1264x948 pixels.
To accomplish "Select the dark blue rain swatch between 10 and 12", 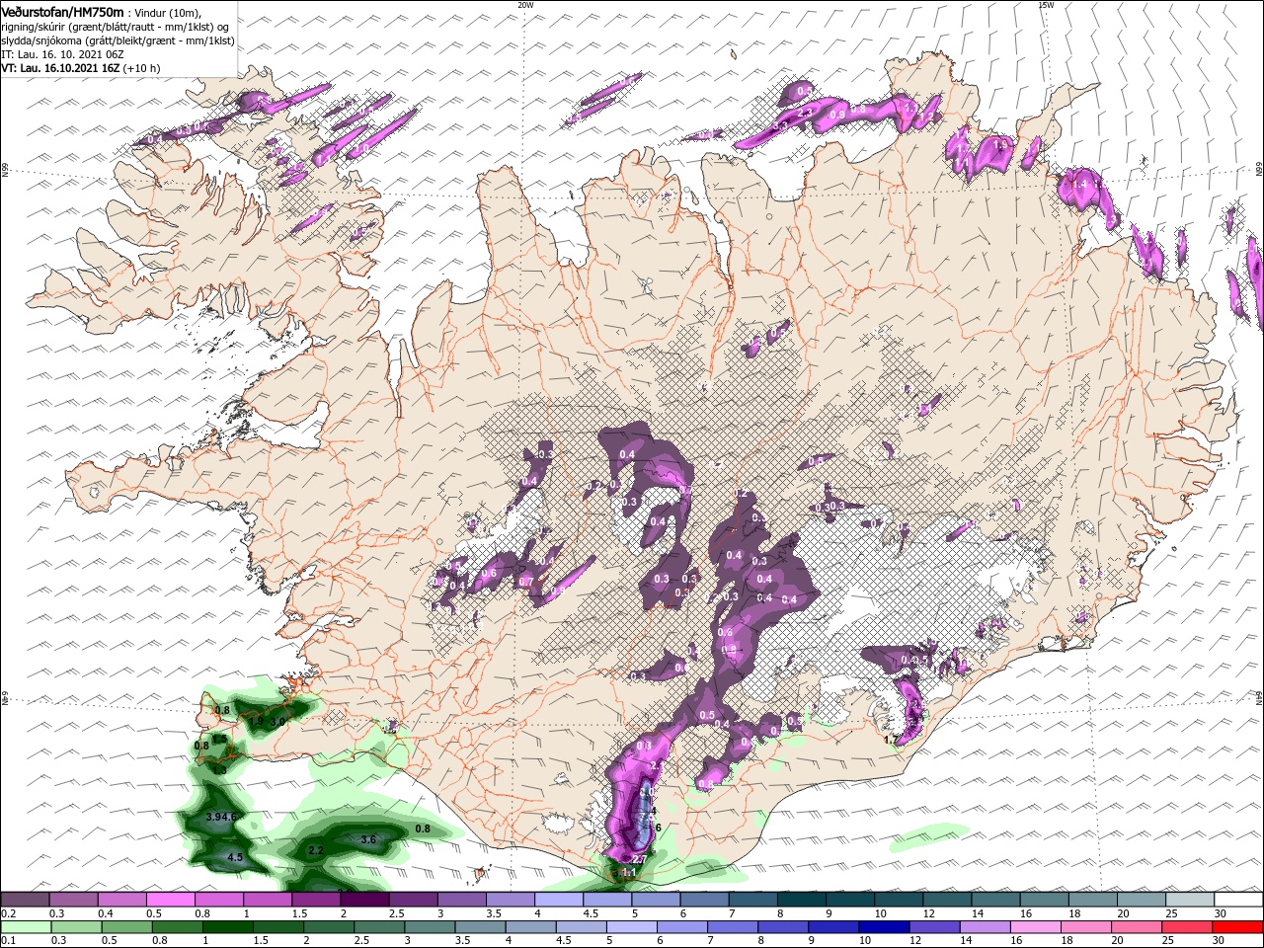I will coord(882,927).
